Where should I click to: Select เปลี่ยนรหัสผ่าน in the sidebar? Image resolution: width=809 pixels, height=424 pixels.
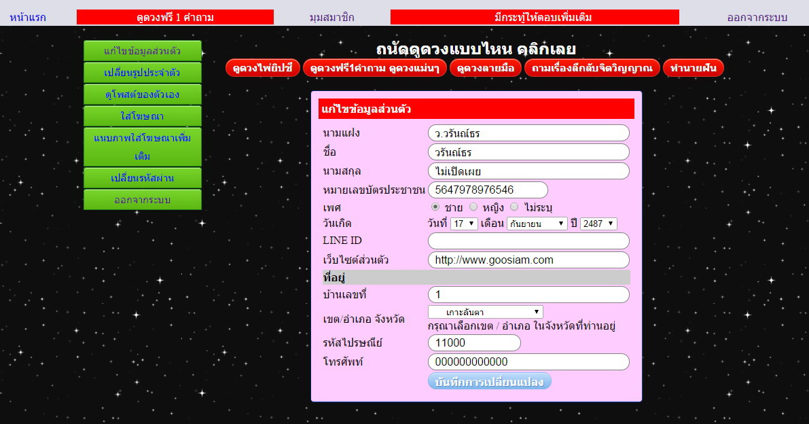click(x=143, y=178)
